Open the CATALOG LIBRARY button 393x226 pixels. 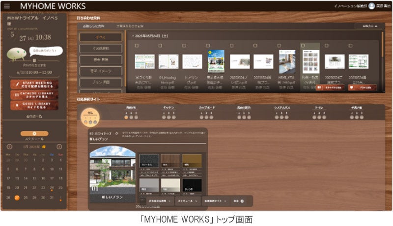point(34,95)
